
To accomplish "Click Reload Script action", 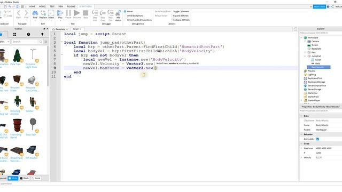I will click(161, 15).
